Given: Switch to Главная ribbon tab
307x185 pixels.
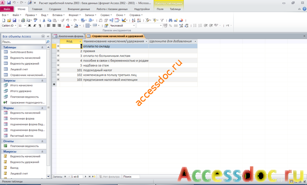Looking at the screenshot, I should tap(37, 9).
